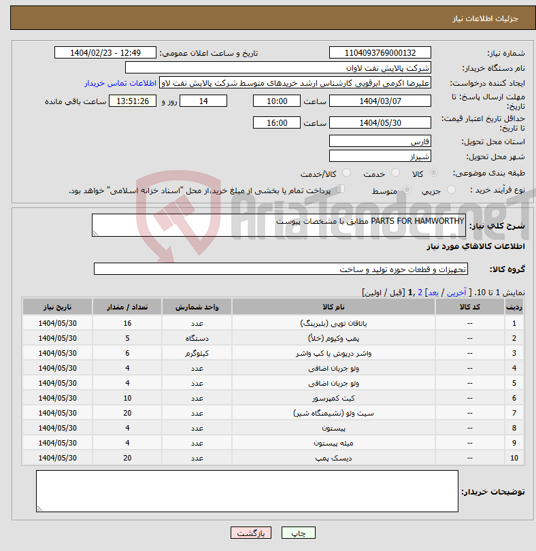The width and height of the screenshot is (536, 551).
Task: Toggle the Islamic treasury payment checkbox
Action: [340, 189]
